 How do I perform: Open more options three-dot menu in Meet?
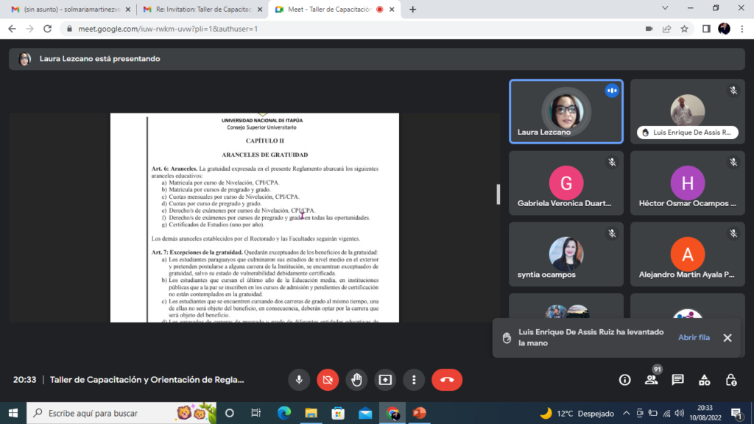tap(414, 380)
